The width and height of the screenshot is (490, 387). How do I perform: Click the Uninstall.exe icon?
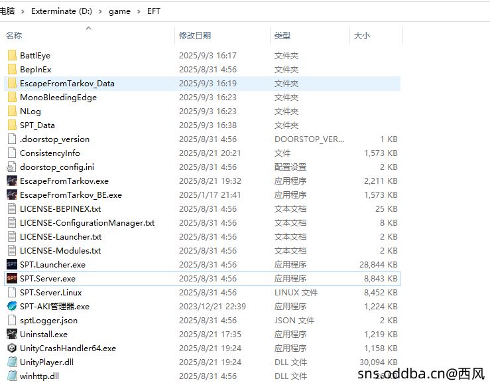12,334
